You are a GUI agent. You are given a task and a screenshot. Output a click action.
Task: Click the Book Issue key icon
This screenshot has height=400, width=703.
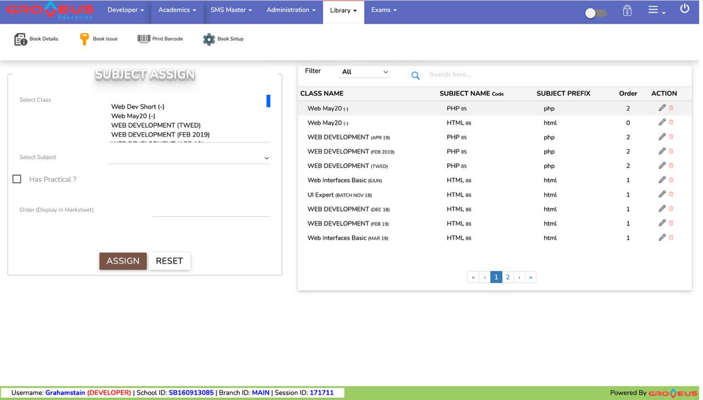[84, 39]
